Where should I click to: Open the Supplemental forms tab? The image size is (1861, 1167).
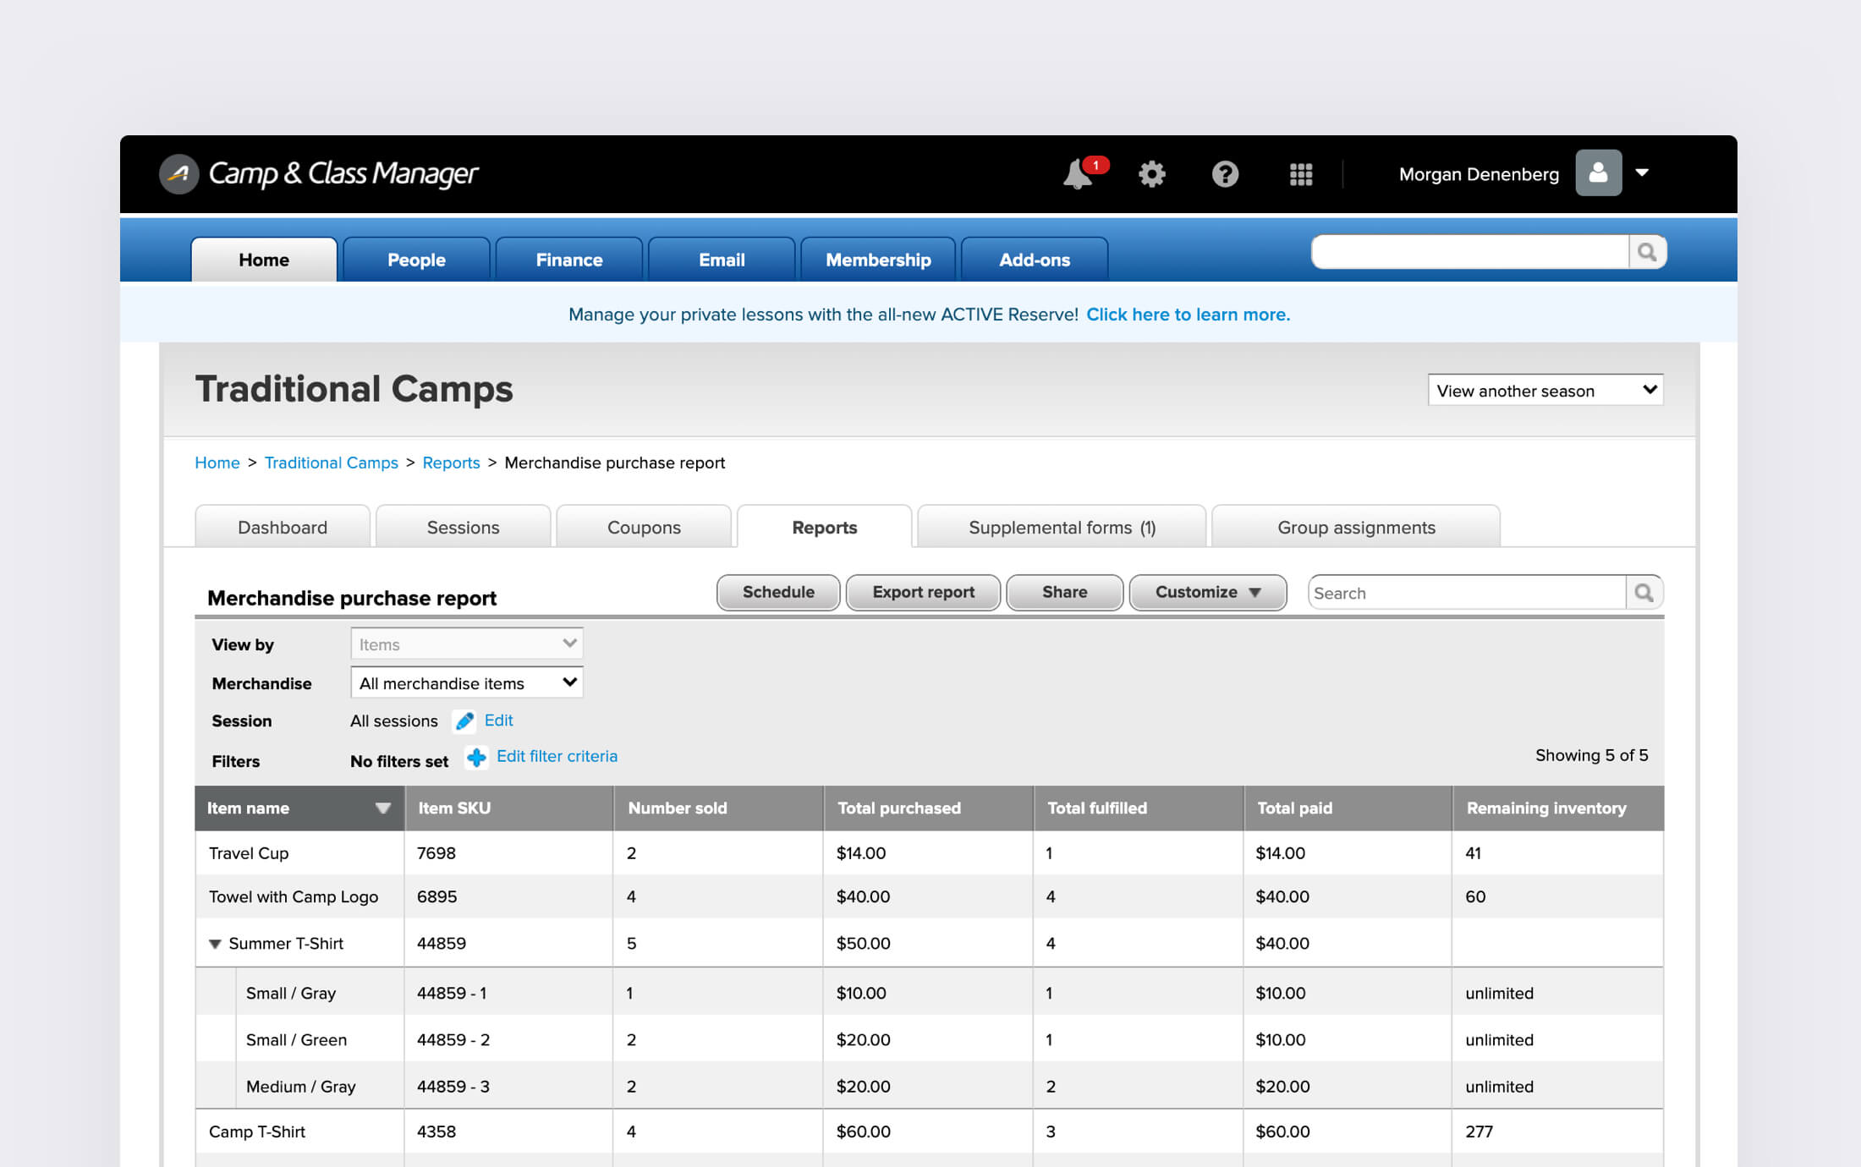tap(1061, 527)
